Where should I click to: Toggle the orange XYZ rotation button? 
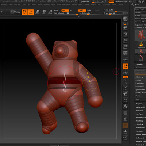coord(125,77)
